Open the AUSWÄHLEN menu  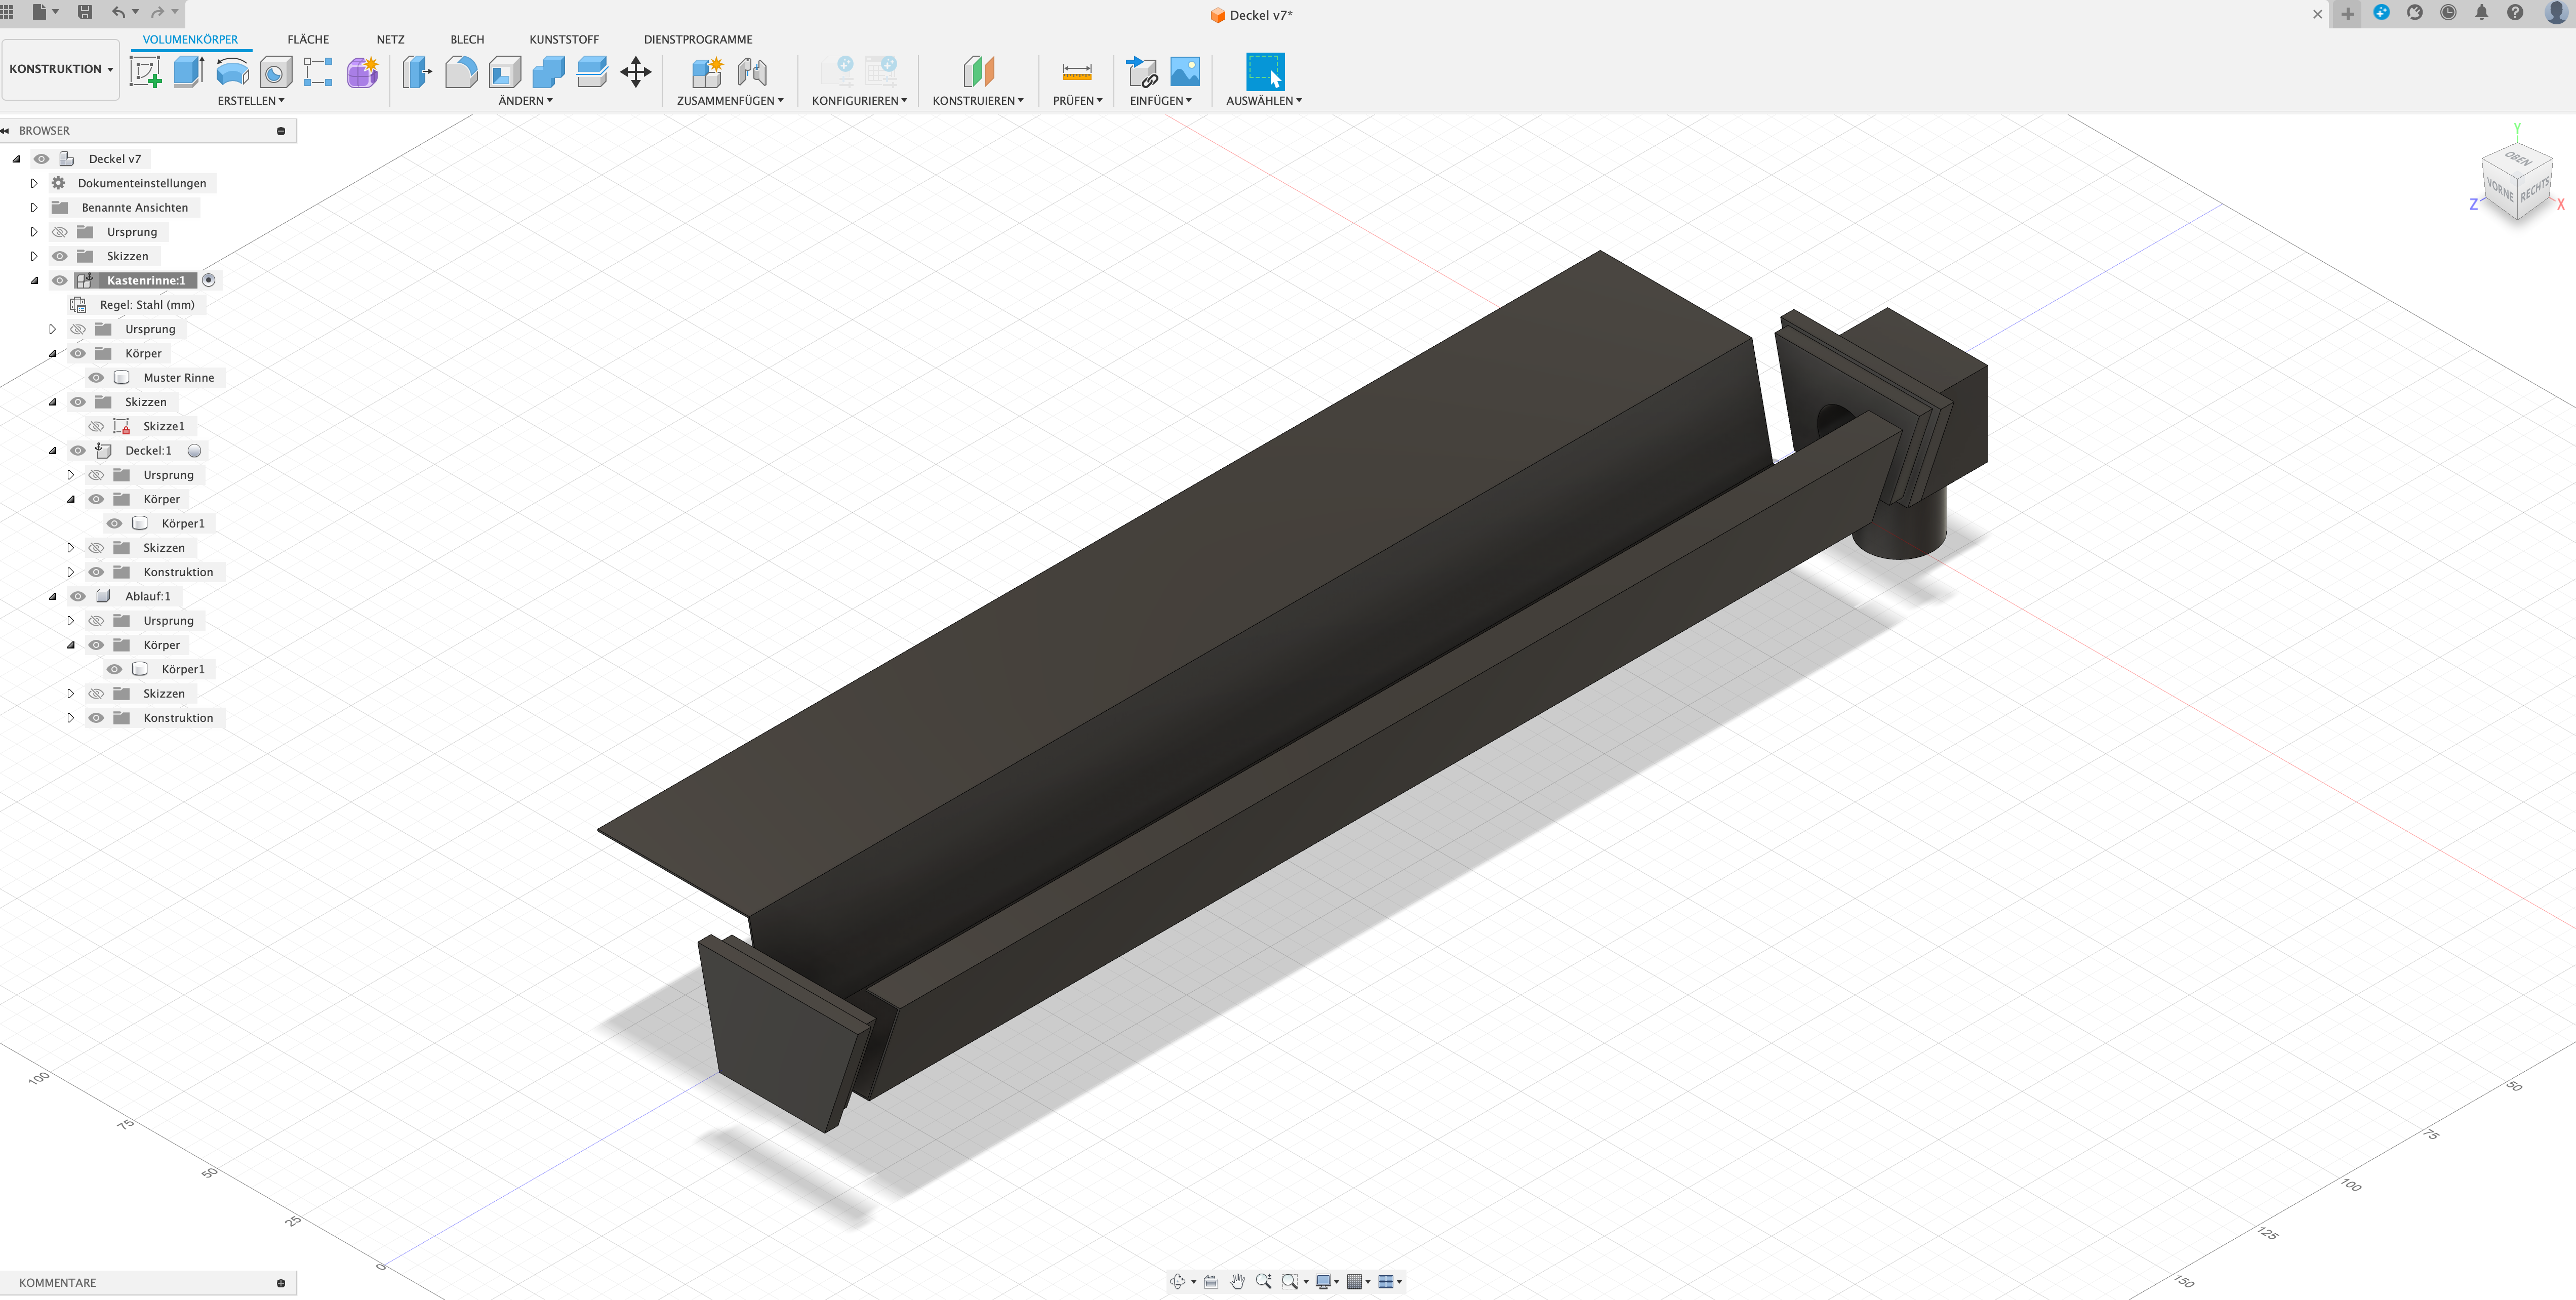click(1264, 100)
